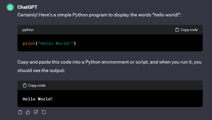Click the clipboard icon in the output block header
Viewport: 212px width, 120px height.
click(x=25, y=86)
